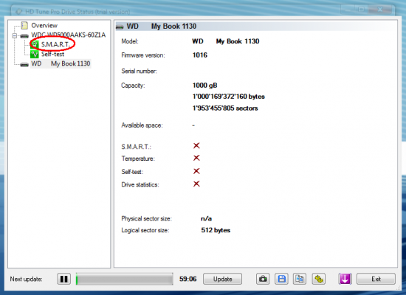
Task: Click the green Self-test icon
Action: tap(35, 54)
